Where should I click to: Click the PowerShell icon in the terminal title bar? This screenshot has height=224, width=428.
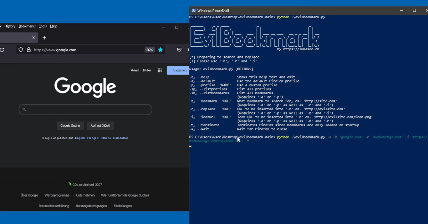click(193, 10)
